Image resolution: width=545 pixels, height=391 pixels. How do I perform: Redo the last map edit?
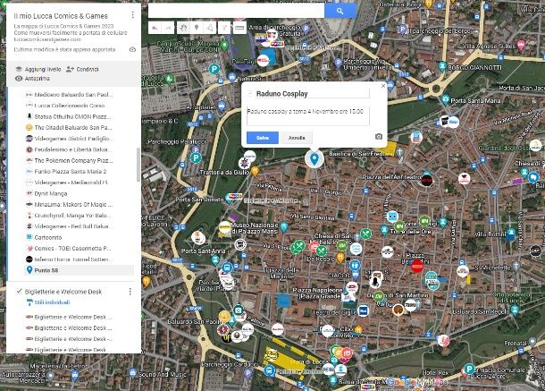pos(168,28)
